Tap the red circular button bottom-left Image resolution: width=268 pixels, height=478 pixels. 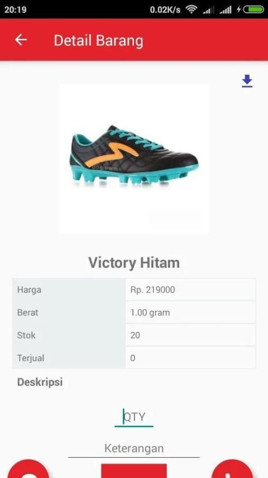tap(28, 469)
